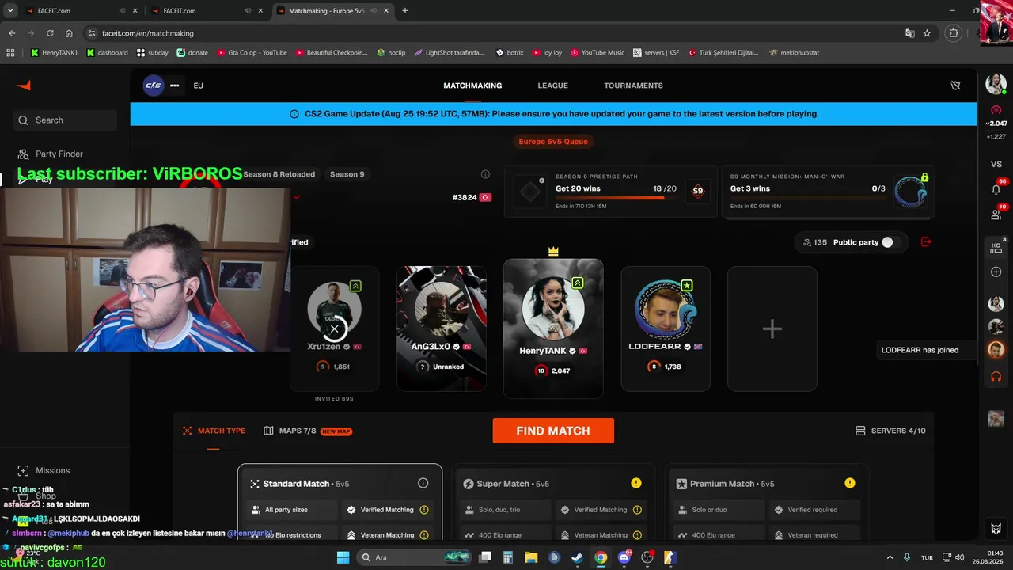Screen dimensions: 1013x570
Task: Click the locked mission reward icon
Action: click(911, 191)
